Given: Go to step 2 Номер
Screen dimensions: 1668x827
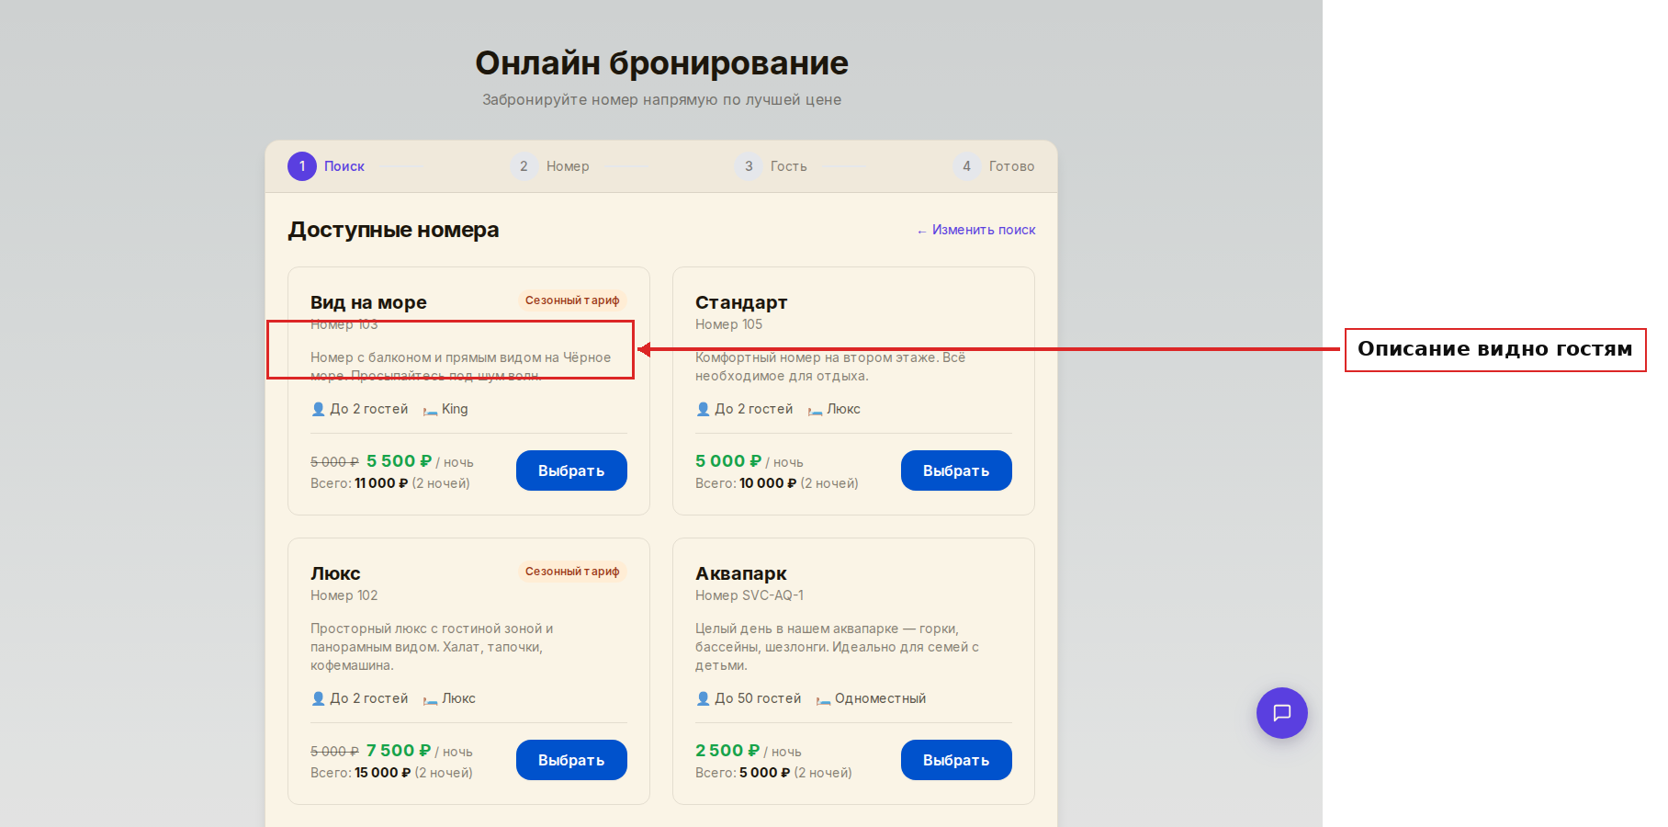Looking at the screenshot, I should [549, 166].
